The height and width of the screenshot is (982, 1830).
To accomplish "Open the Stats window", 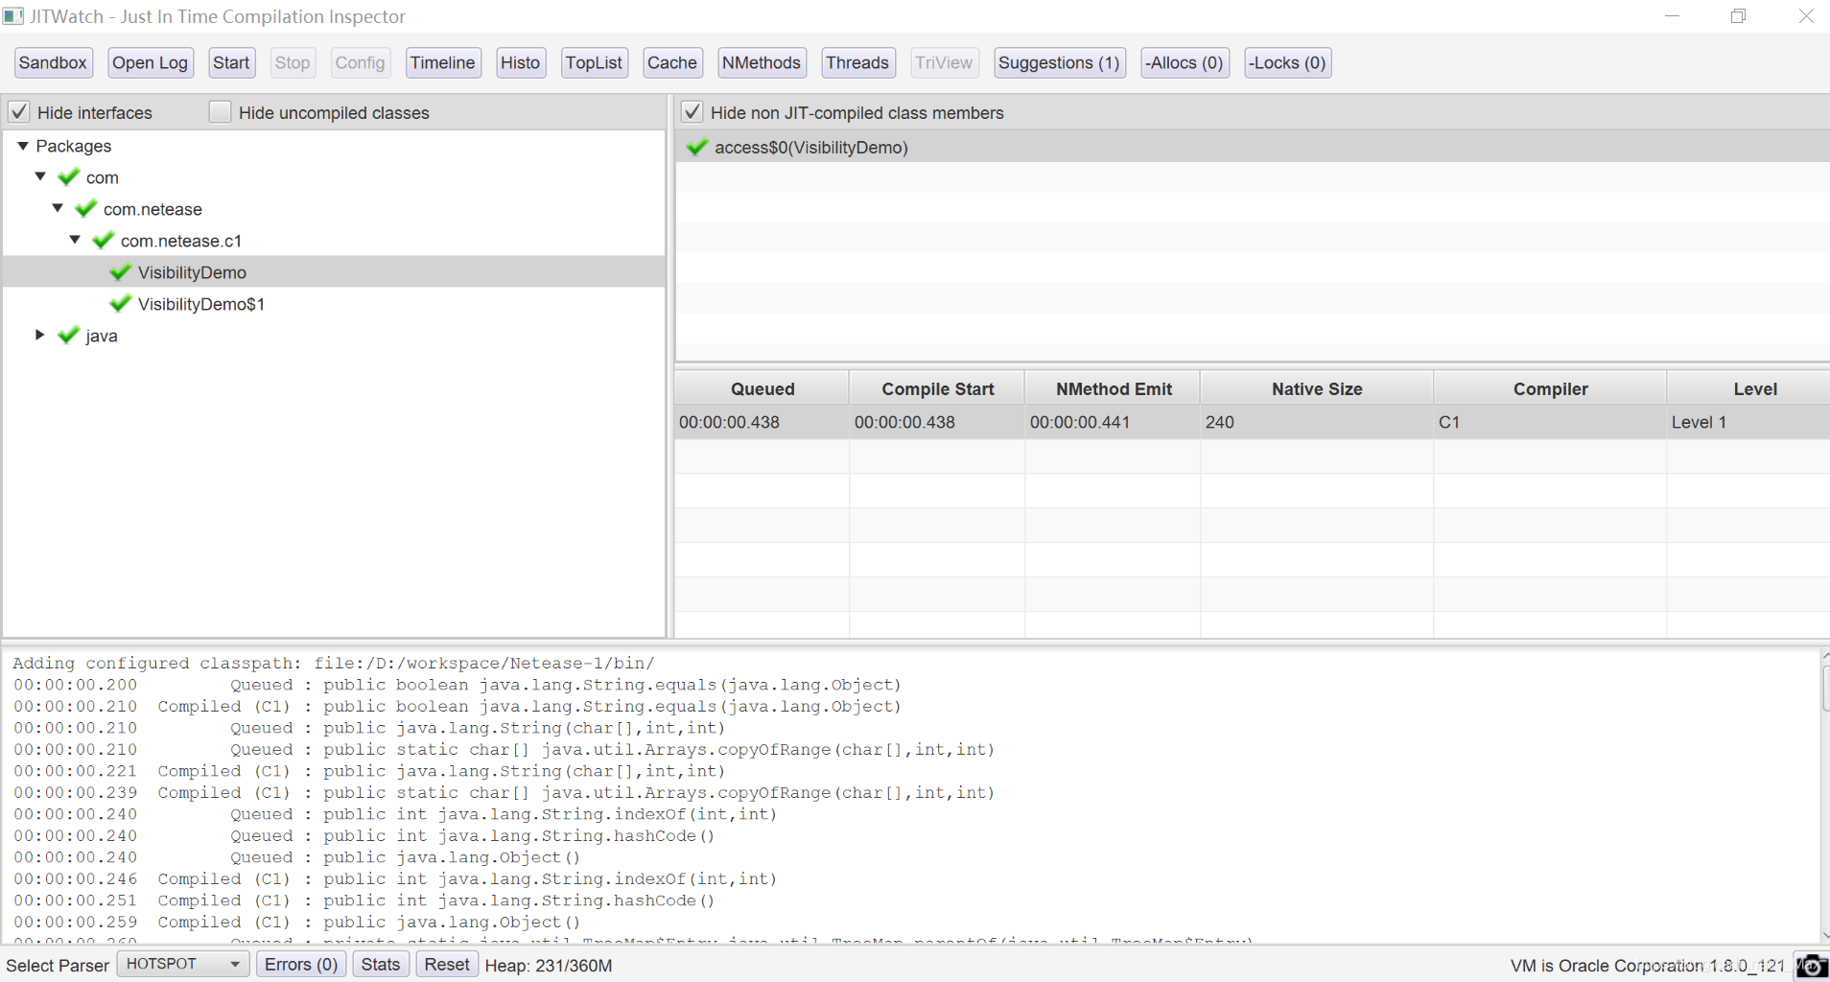I will pos(381,964).
